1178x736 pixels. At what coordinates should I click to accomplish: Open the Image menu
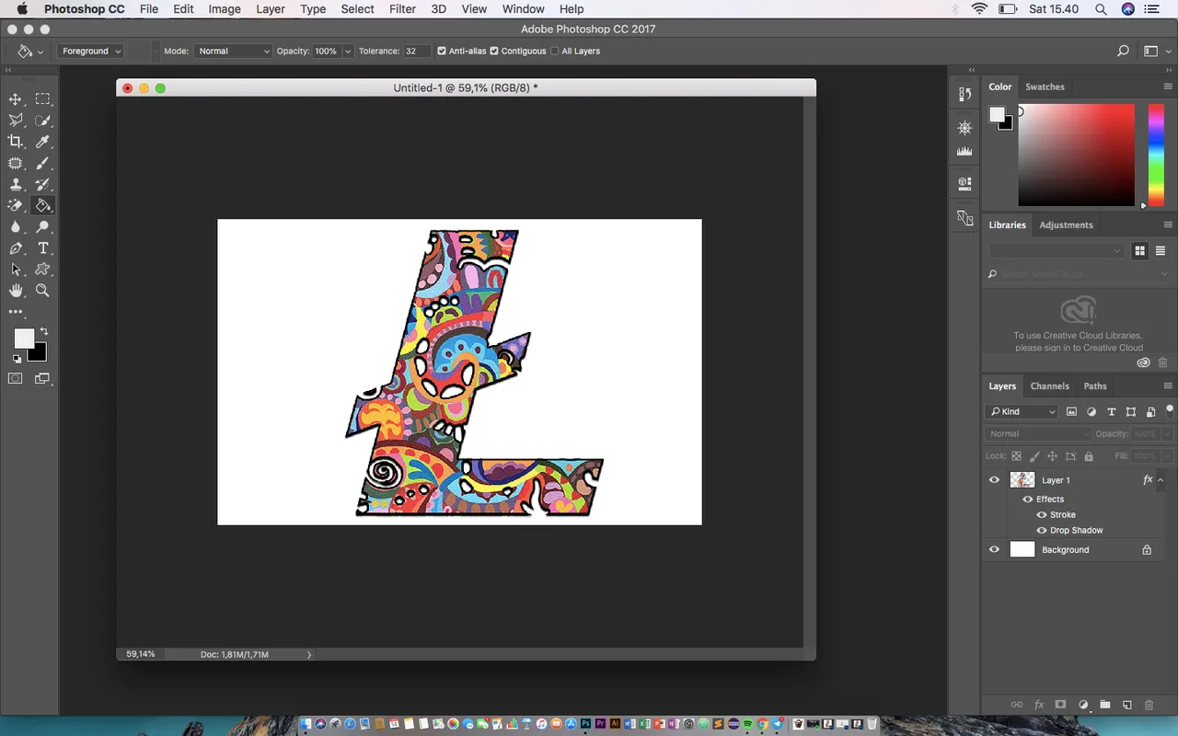tap(225, 9)
